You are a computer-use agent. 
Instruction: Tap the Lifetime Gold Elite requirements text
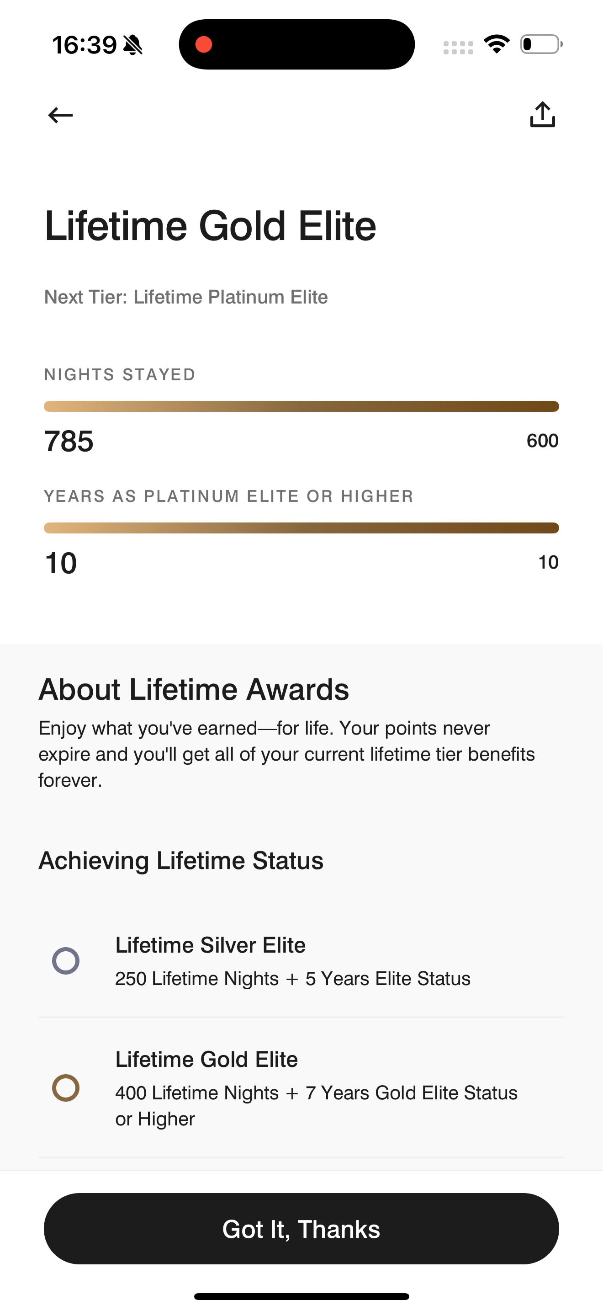click(316, 1105)
